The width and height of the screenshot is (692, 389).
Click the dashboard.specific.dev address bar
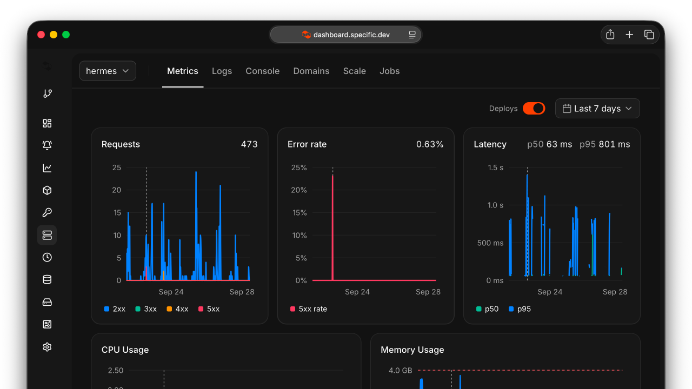(346, 35)
